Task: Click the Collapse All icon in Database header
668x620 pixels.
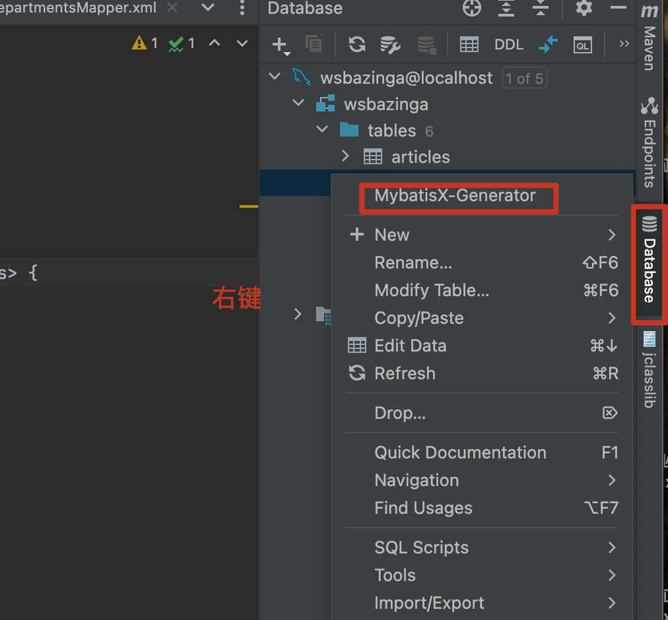Action: click(x=540, y=8)
